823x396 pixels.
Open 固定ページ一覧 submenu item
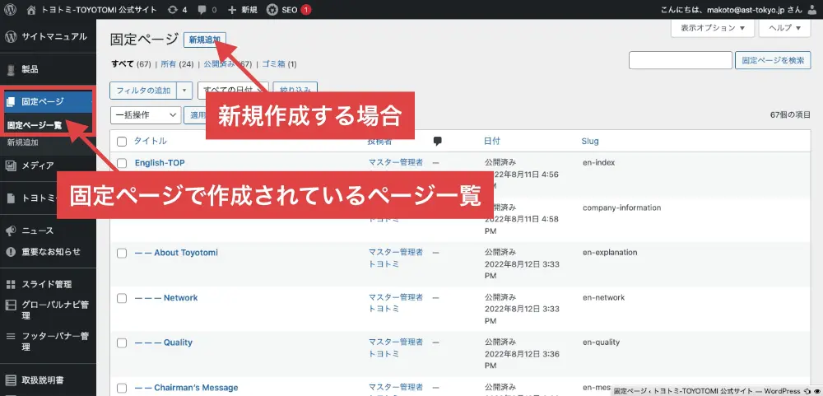35,126
